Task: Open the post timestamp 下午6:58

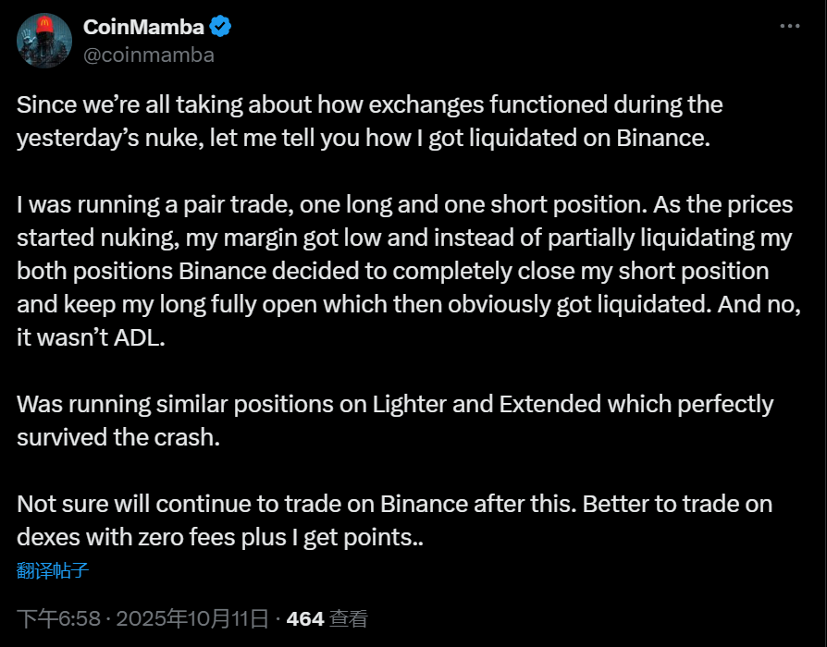Action: coord(54,618)
